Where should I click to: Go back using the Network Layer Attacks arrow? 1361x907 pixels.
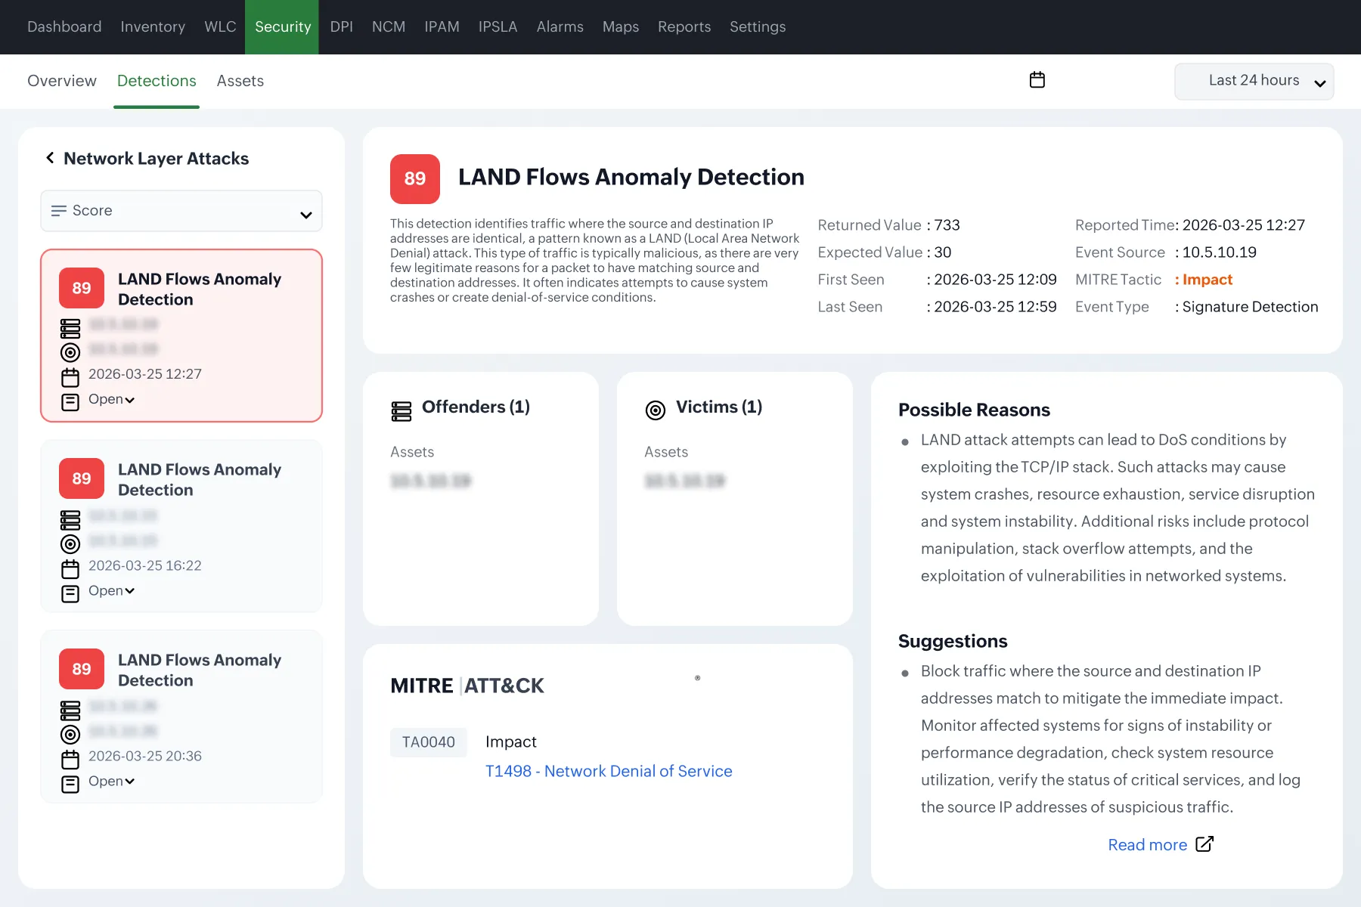click(50, 158)
